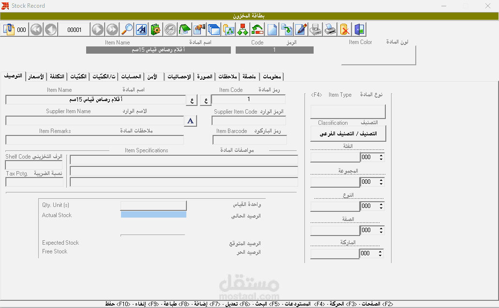Screen dimensions: 499x308
Task: Click the Item Name input field
Action: point(95,100)
